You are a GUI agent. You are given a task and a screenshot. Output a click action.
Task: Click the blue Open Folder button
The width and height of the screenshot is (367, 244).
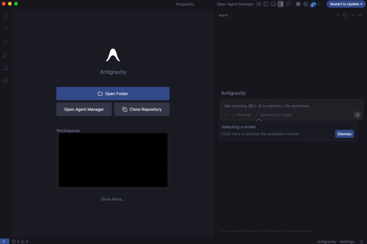point(113,94)
